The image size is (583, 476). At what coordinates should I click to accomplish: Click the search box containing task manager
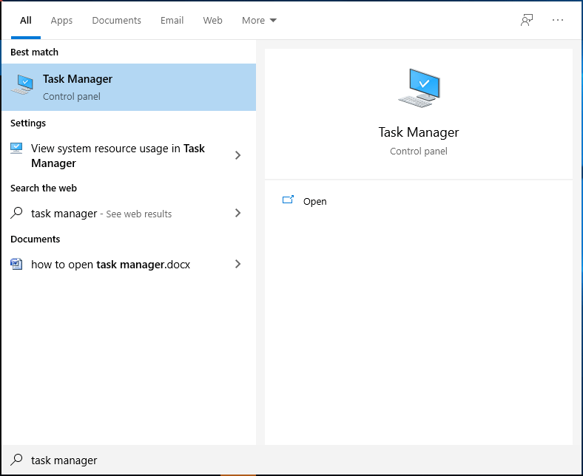(x=291, y=460)
